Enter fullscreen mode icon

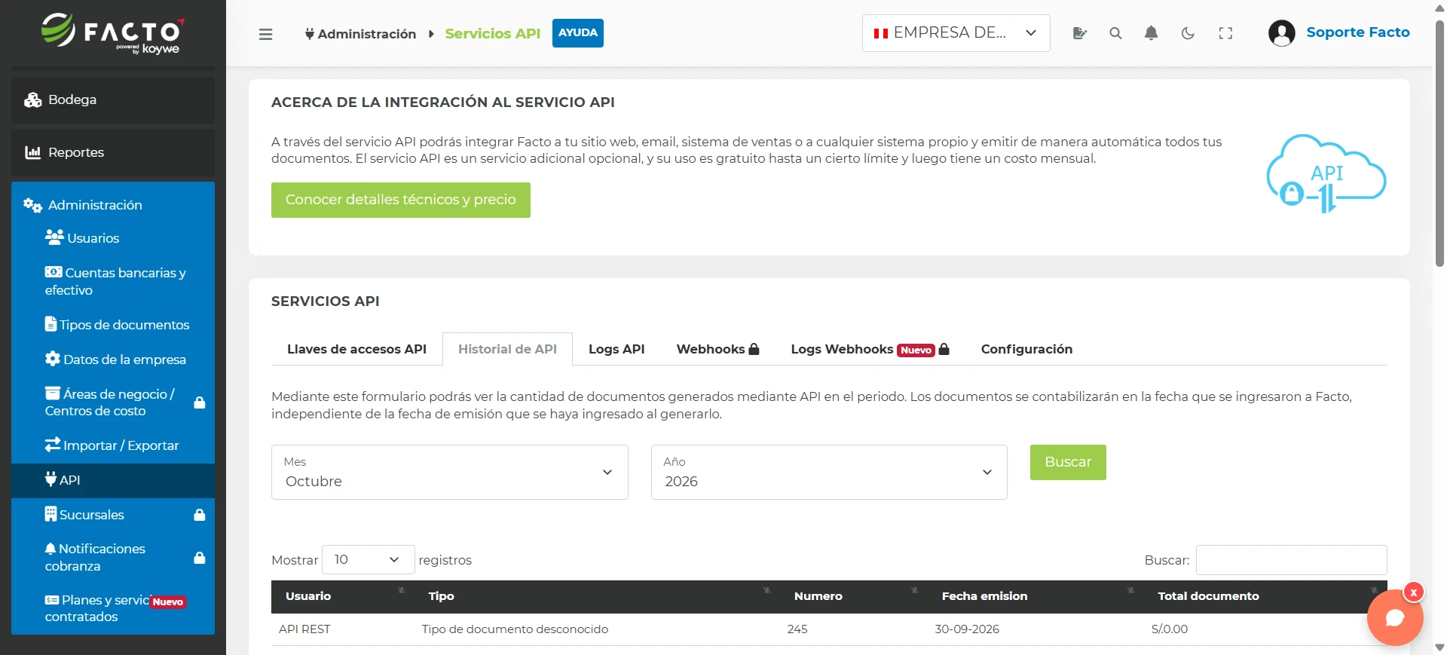pyautogui.click(x=1225, y=33)
